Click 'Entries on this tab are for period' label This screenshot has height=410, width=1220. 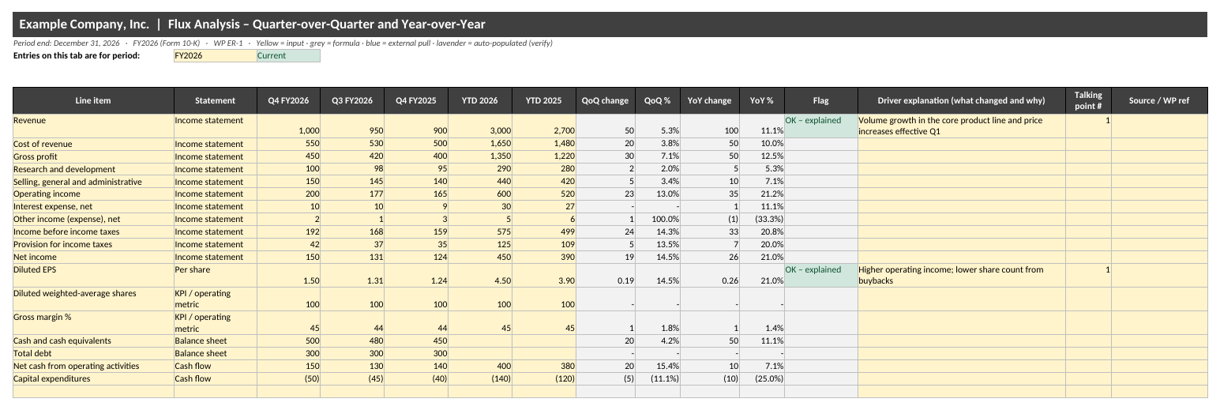pyautogui.click(x=77, y=56)
